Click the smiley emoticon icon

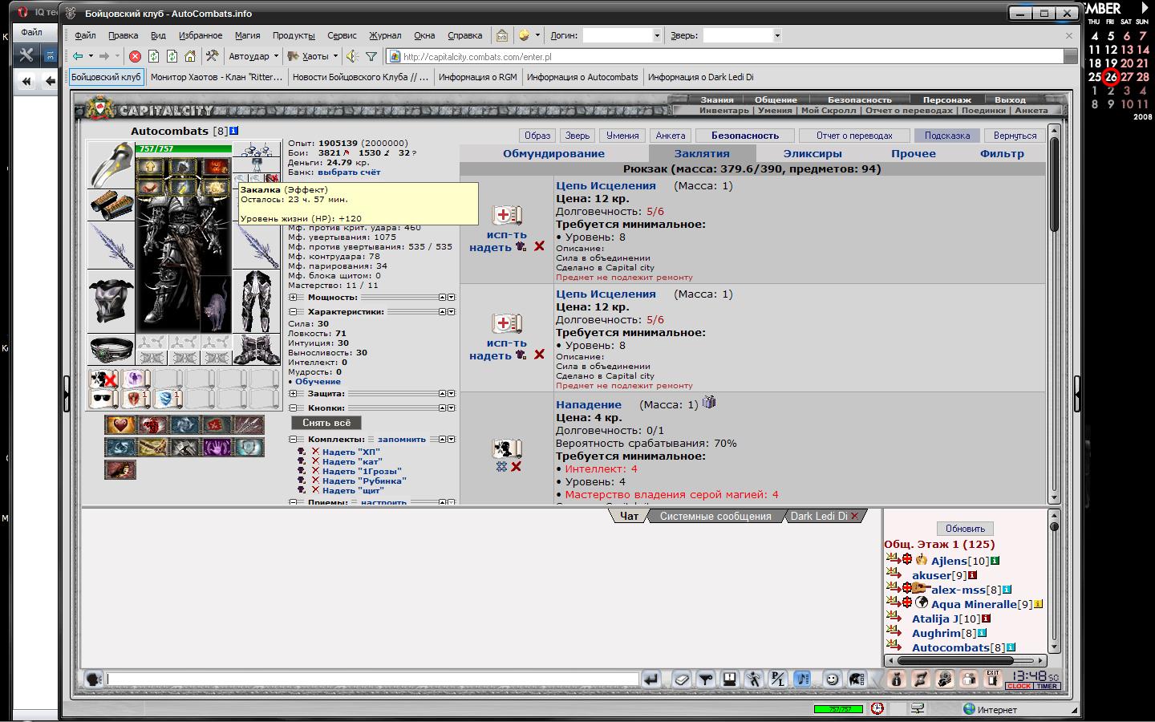coord(833,679)
